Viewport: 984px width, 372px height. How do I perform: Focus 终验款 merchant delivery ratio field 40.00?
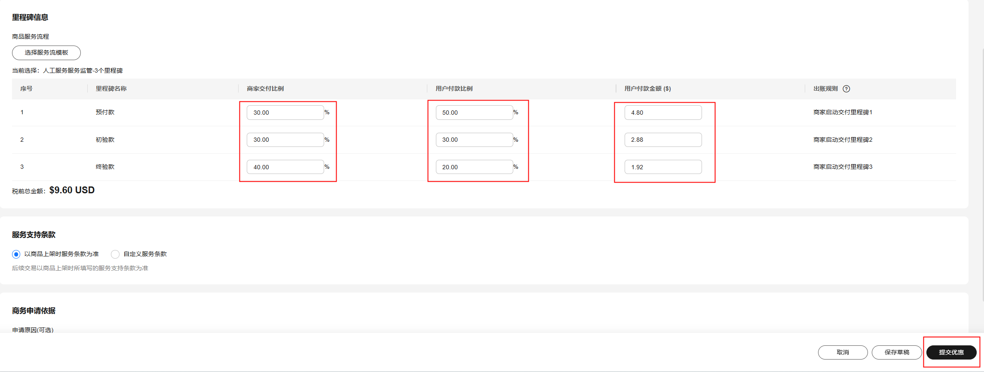(x=285, y=167)
